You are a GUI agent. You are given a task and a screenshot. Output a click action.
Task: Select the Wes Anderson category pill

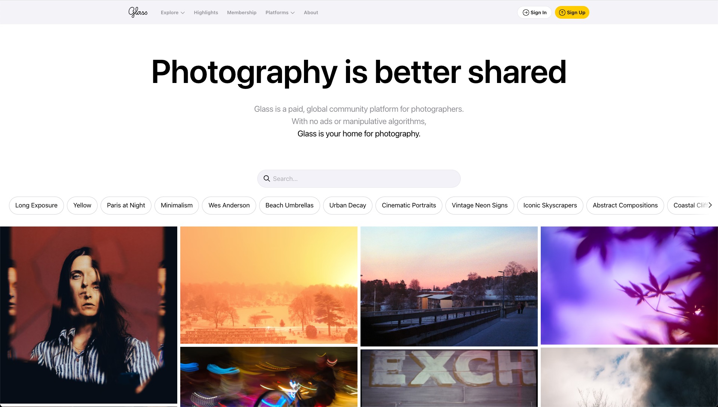coord(228,205)
